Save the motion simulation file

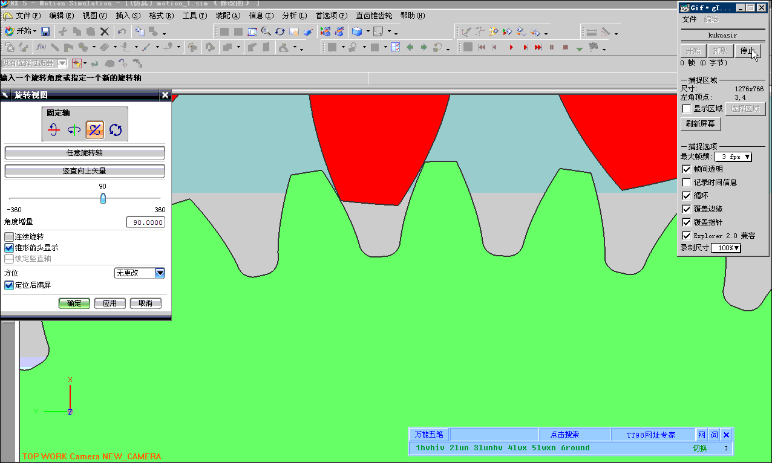coord(46,31)
